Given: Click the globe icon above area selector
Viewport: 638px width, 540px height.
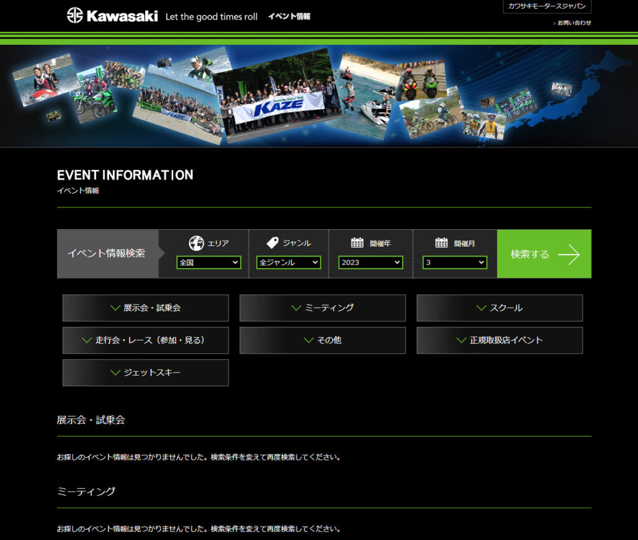Looking at the screenshot, I should [196, 243].
